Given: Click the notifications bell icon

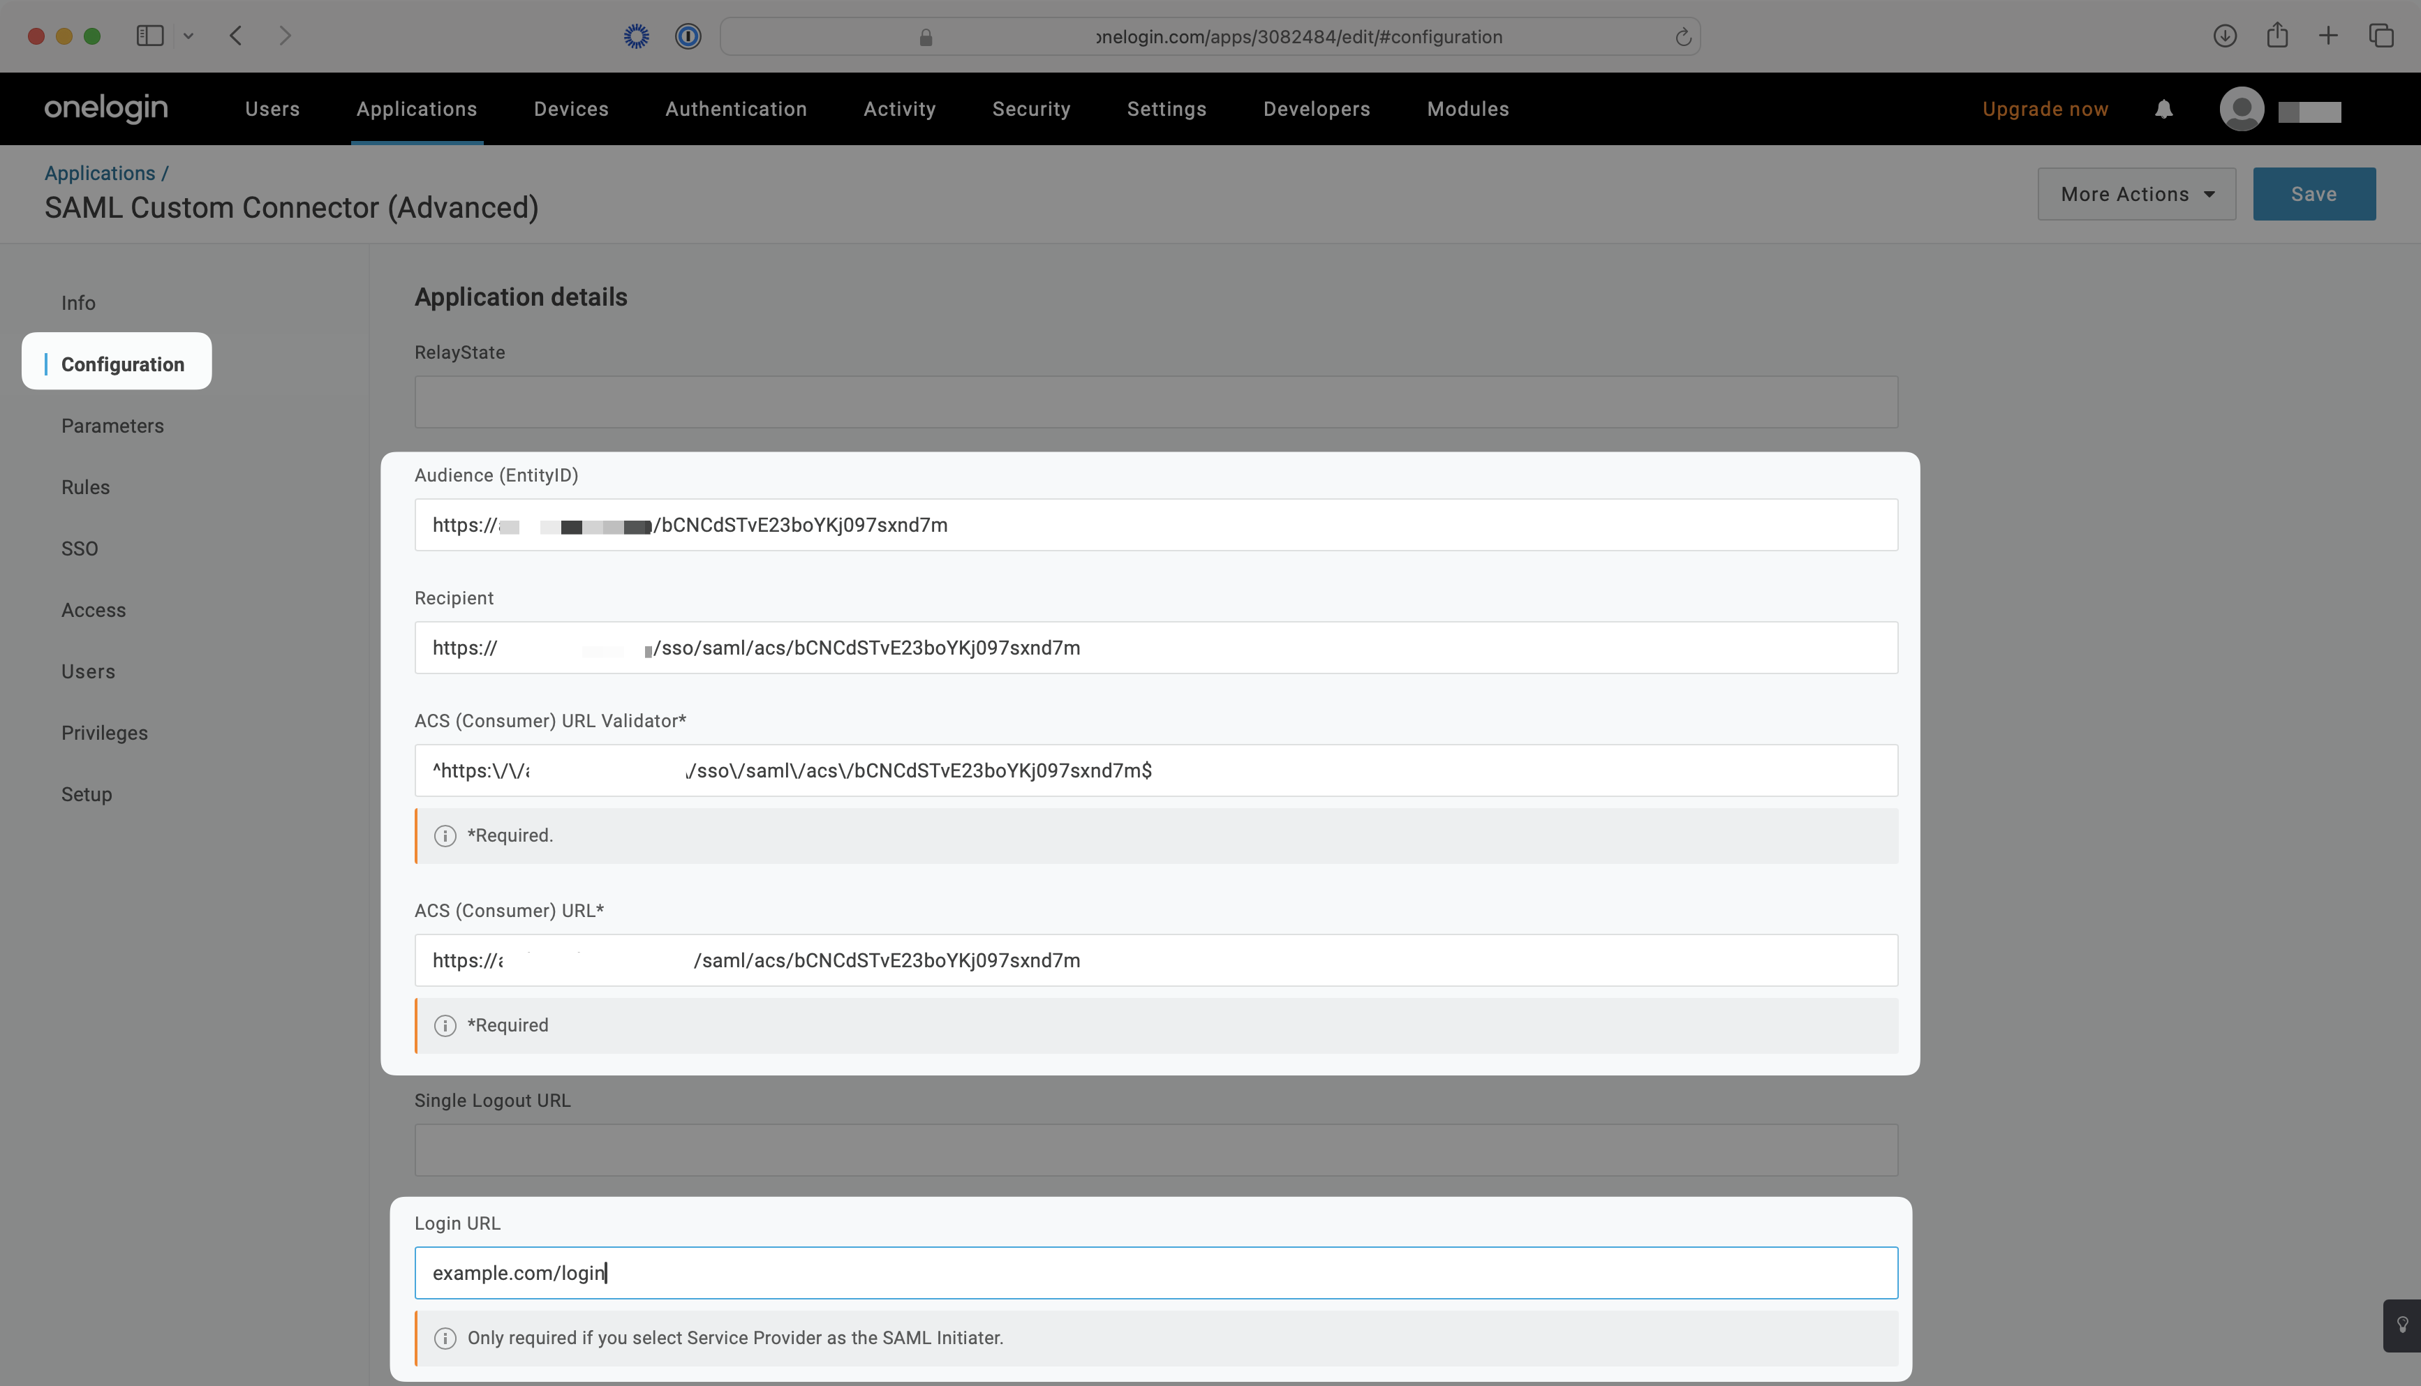Looking at the screenshot, I should pyautogui.click(x=2164, y=108).
